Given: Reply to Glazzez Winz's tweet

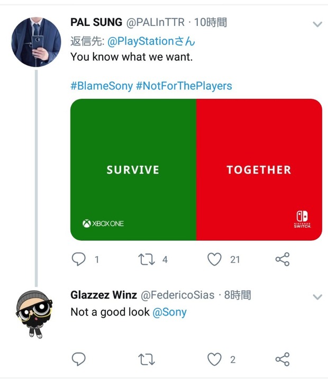Looking at the screenshot, I should tap(78, 359).
